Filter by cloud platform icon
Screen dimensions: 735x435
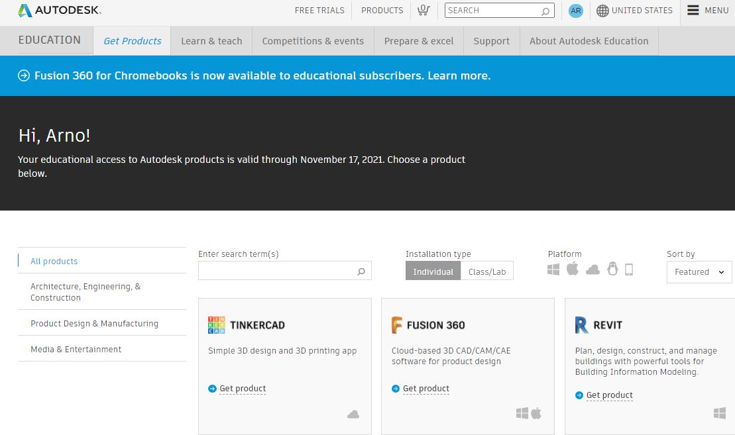593,269
